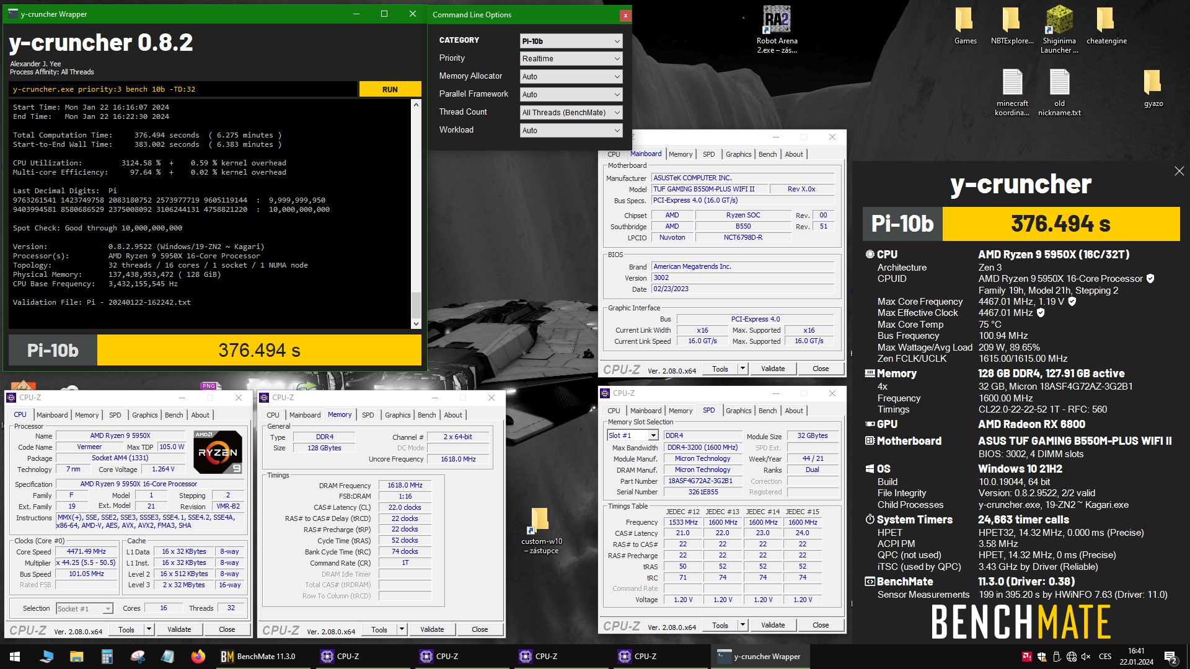1190x669 pixels.
Task: Open Firefox from the taskbar
Action: 198,657
